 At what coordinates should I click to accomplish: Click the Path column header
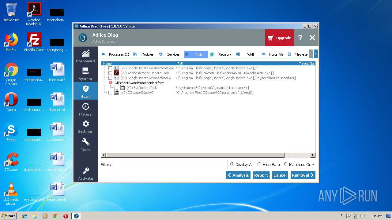[x=181, y=64]
